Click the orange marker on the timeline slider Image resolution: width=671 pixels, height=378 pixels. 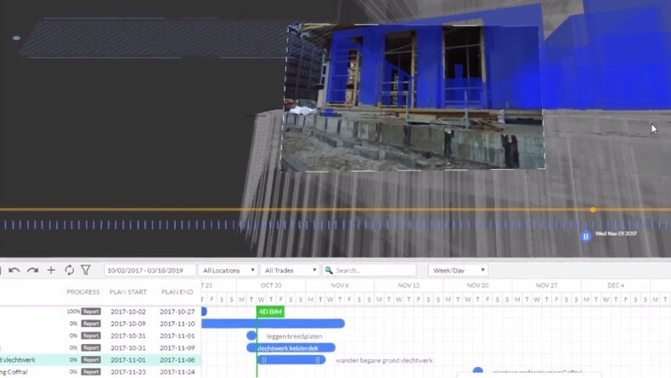pos(593,210)
